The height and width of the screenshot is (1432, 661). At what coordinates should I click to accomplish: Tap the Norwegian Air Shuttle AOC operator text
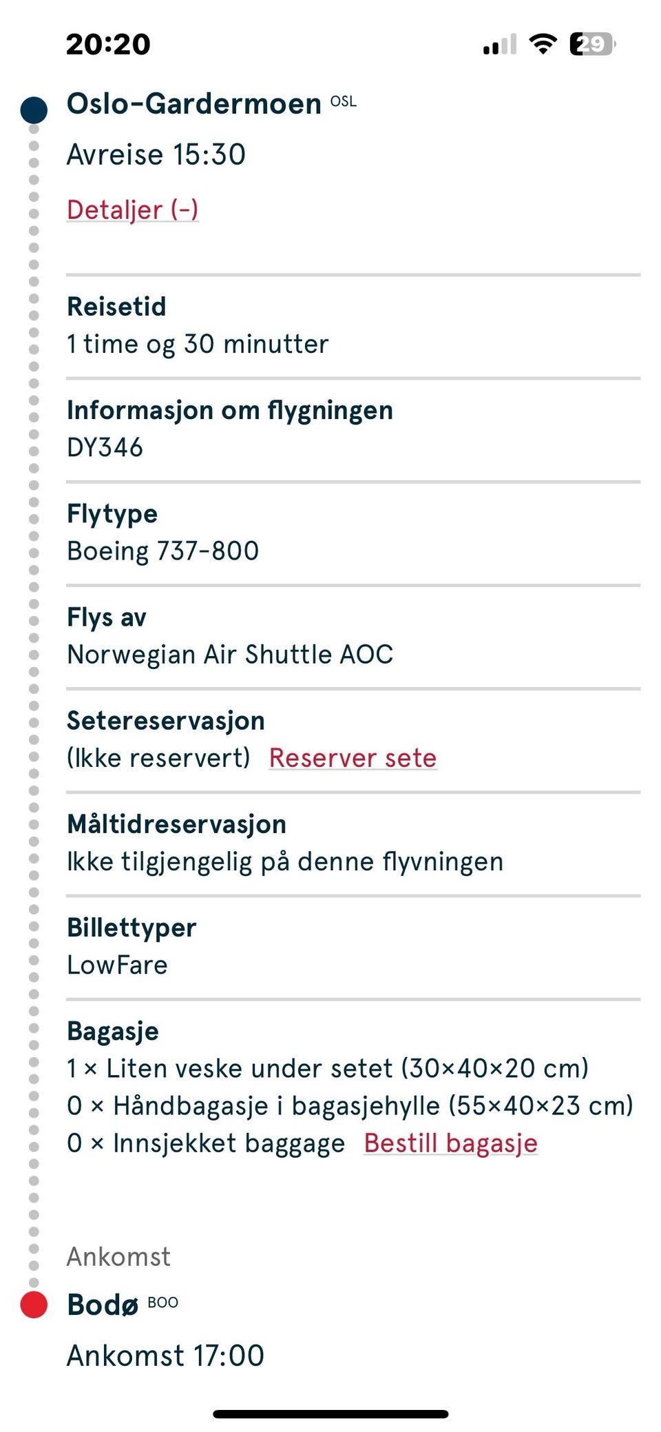click(x=230, y=655)
